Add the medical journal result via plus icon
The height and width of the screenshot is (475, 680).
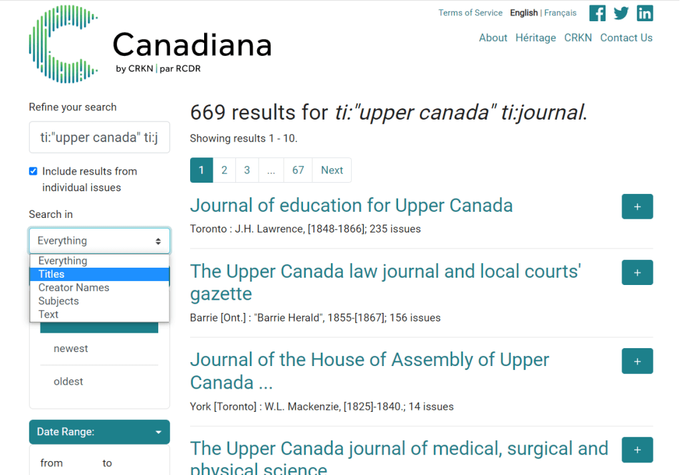coord(637,450)
